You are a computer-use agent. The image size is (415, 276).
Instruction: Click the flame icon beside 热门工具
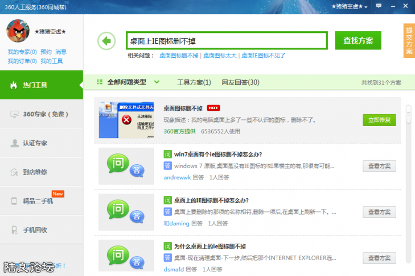(14, 85)
